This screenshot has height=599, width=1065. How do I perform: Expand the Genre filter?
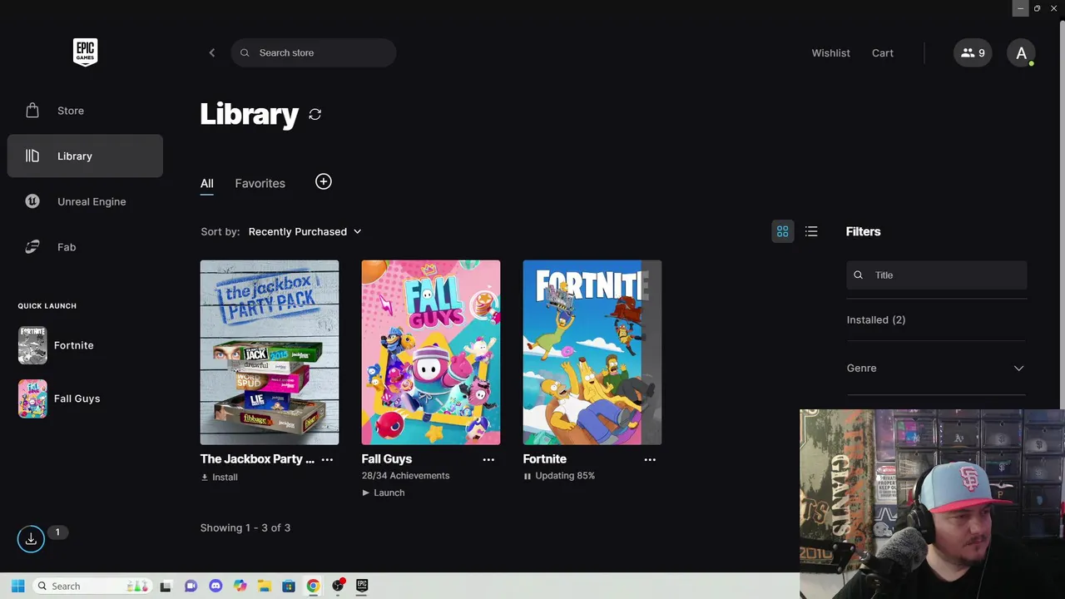pyautogui.click(x=936, y=368)
